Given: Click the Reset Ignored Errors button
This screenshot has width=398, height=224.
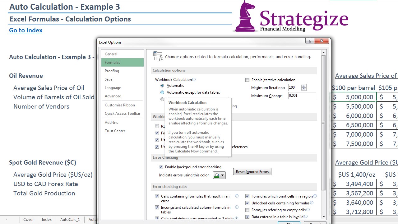Looking at the screenshot, I should click(252, 172).
